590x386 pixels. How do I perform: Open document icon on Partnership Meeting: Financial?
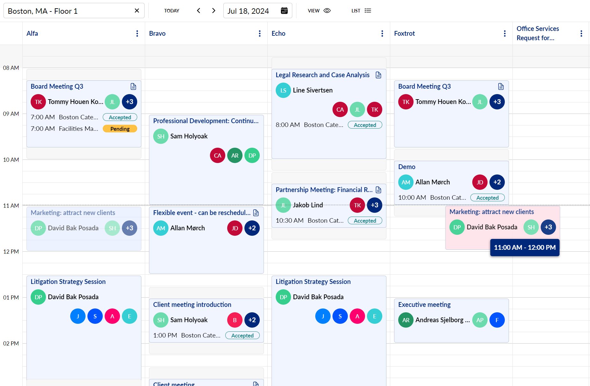378,190
